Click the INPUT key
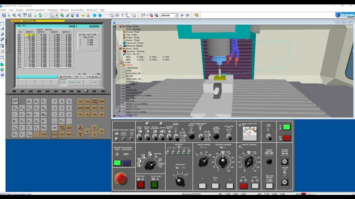The image size is (355, 199). (x=69, y=135)
